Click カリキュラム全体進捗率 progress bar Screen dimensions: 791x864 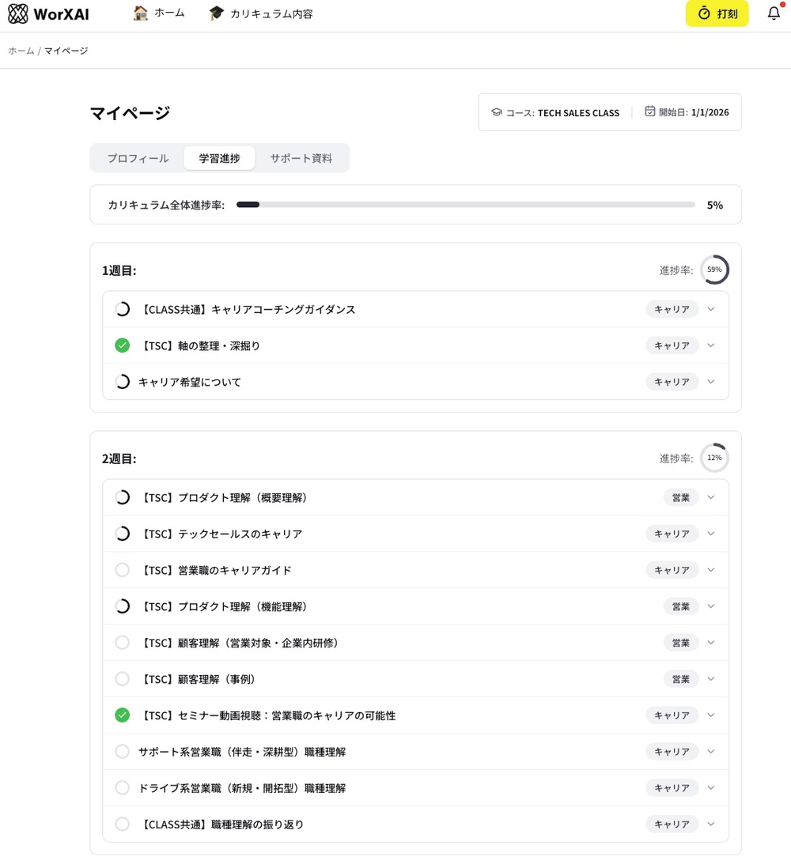tap(466, 205)
